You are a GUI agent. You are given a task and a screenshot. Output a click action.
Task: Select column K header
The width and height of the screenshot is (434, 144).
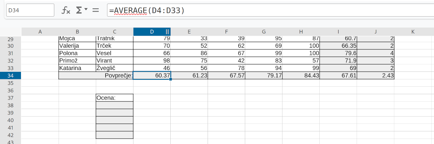[413, 32]
